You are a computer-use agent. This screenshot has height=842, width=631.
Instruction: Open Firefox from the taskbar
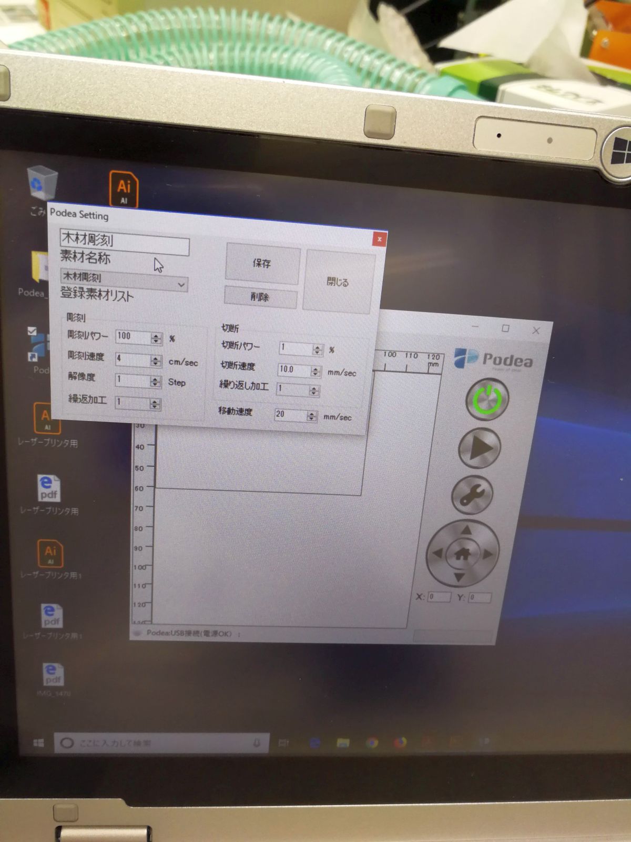coord(401,743)
